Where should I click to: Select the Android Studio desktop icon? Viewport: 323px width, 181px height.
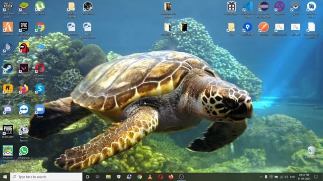point(311,9)
